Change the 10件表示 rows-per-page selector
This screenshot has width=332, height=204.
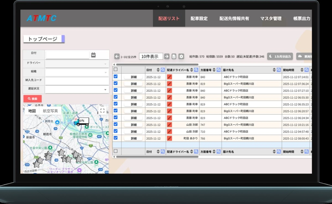pyautogui.click(x=151, y=56)
